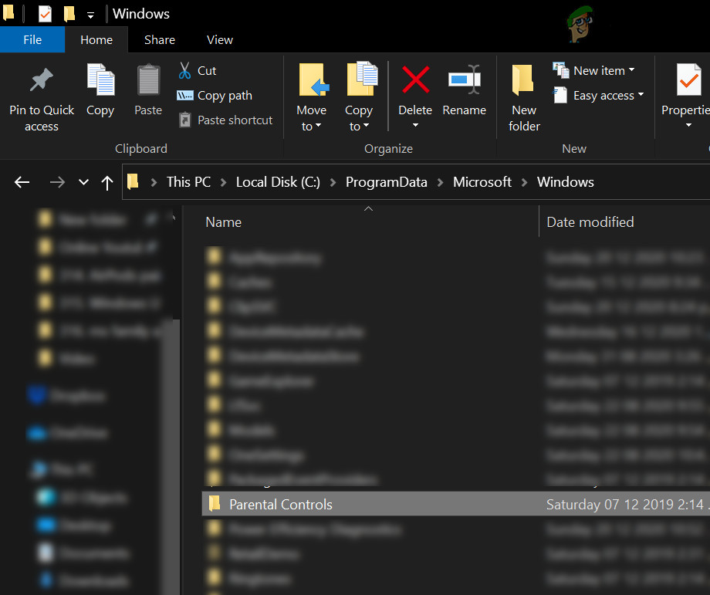Click the Cut text label
Image resolution: width=710 pixels, height=595 pixels.
207,71
